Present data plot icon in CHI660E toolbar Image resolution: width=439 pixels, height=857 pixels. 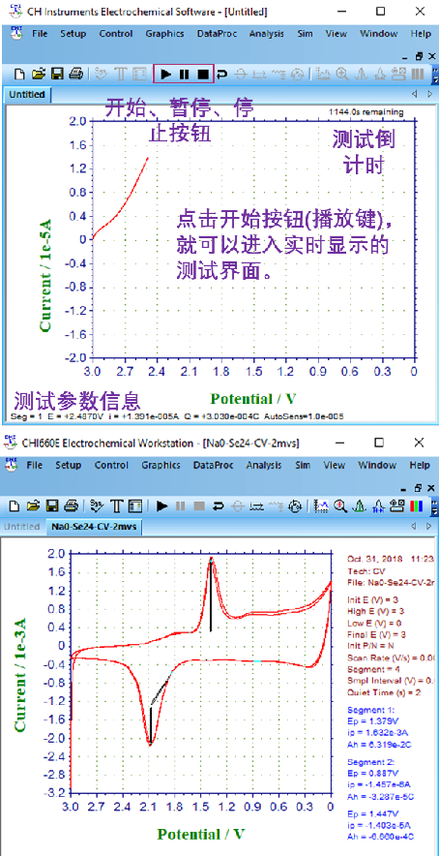323,506
